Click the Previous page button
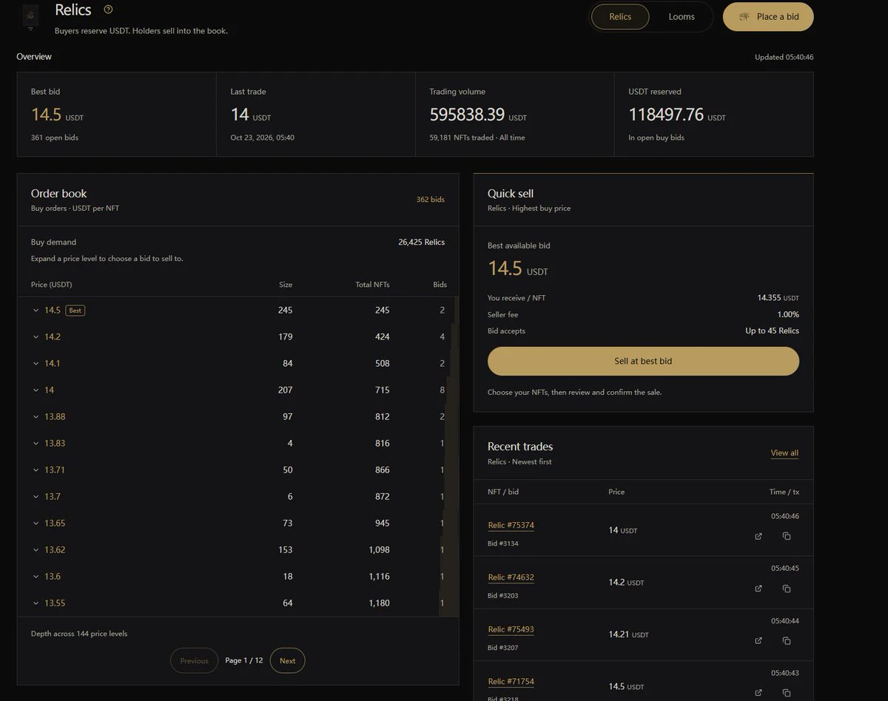 point(194,660)
